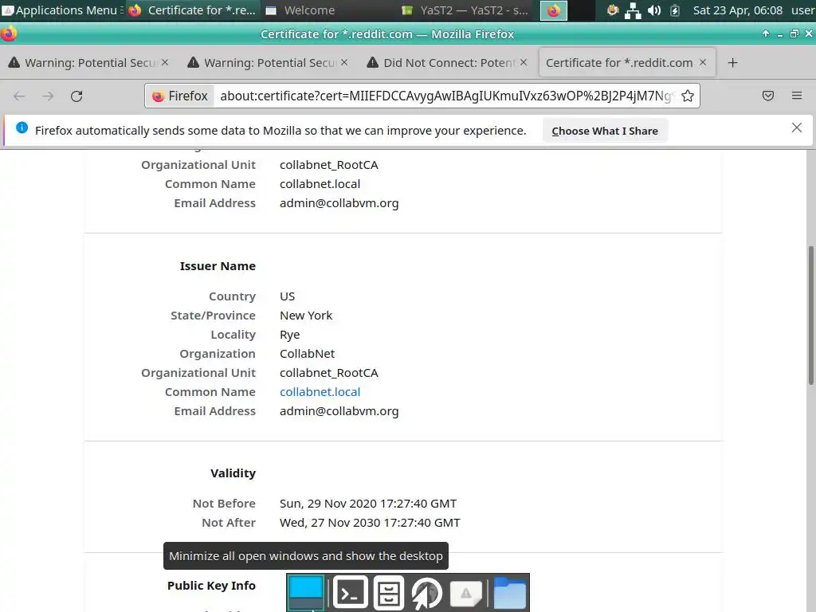The image size is (816, 612).
Task: Open the Firefox hamburger menu
Action: (797, 96)
